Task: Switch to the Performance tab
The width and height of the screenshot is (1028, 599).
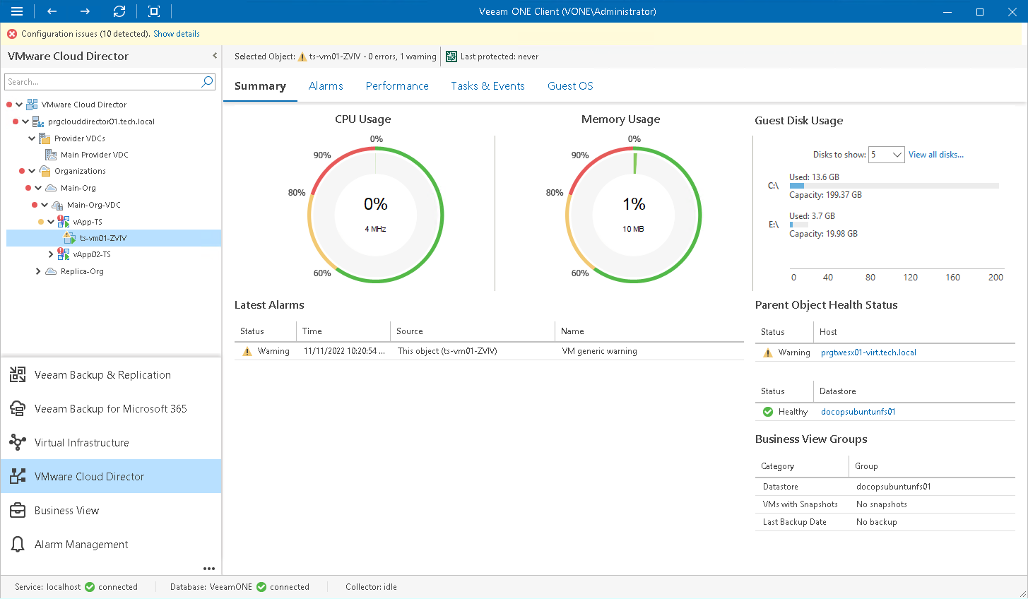Action: point(397,85)
